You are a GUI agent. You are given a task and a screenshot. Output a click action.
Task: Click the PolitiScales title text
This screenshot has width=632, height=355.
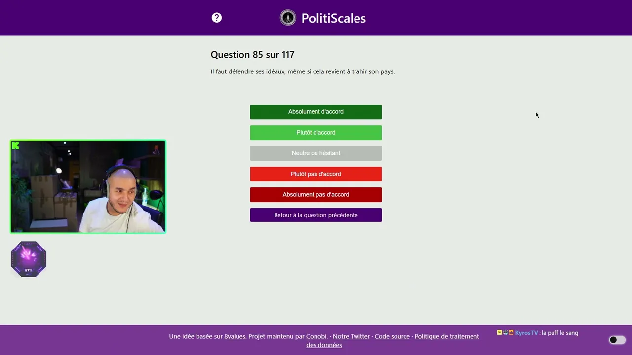pyautogui.click(x=333, y=18)
